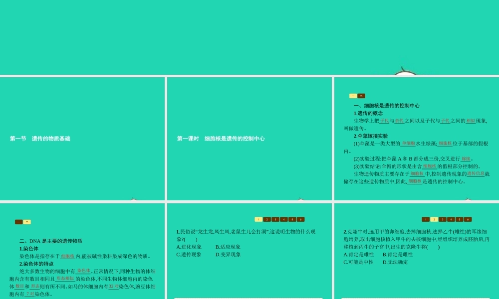Click the red fill-in answer 7对
This screenshot has width=499, height=299.
click(x=30, y=294)
